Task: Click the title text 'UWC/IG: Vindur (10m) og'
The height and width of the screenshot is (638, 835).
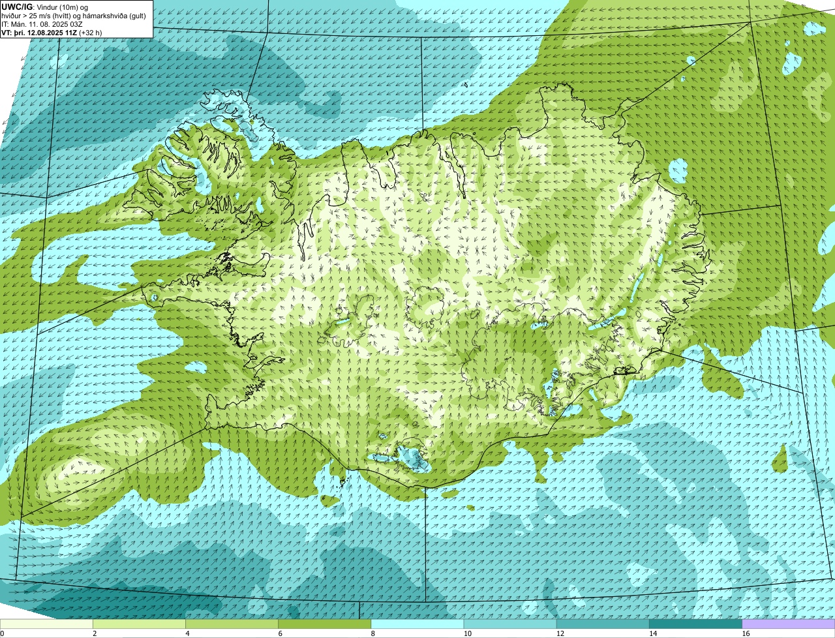Action: coord(44,7)
